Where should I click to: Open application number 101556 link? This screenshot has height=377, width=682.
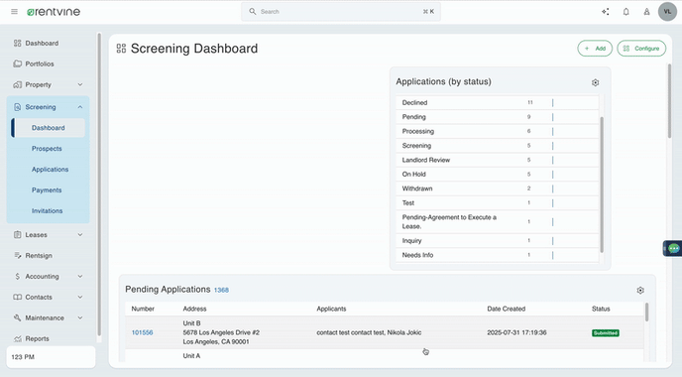pos(142,332)
